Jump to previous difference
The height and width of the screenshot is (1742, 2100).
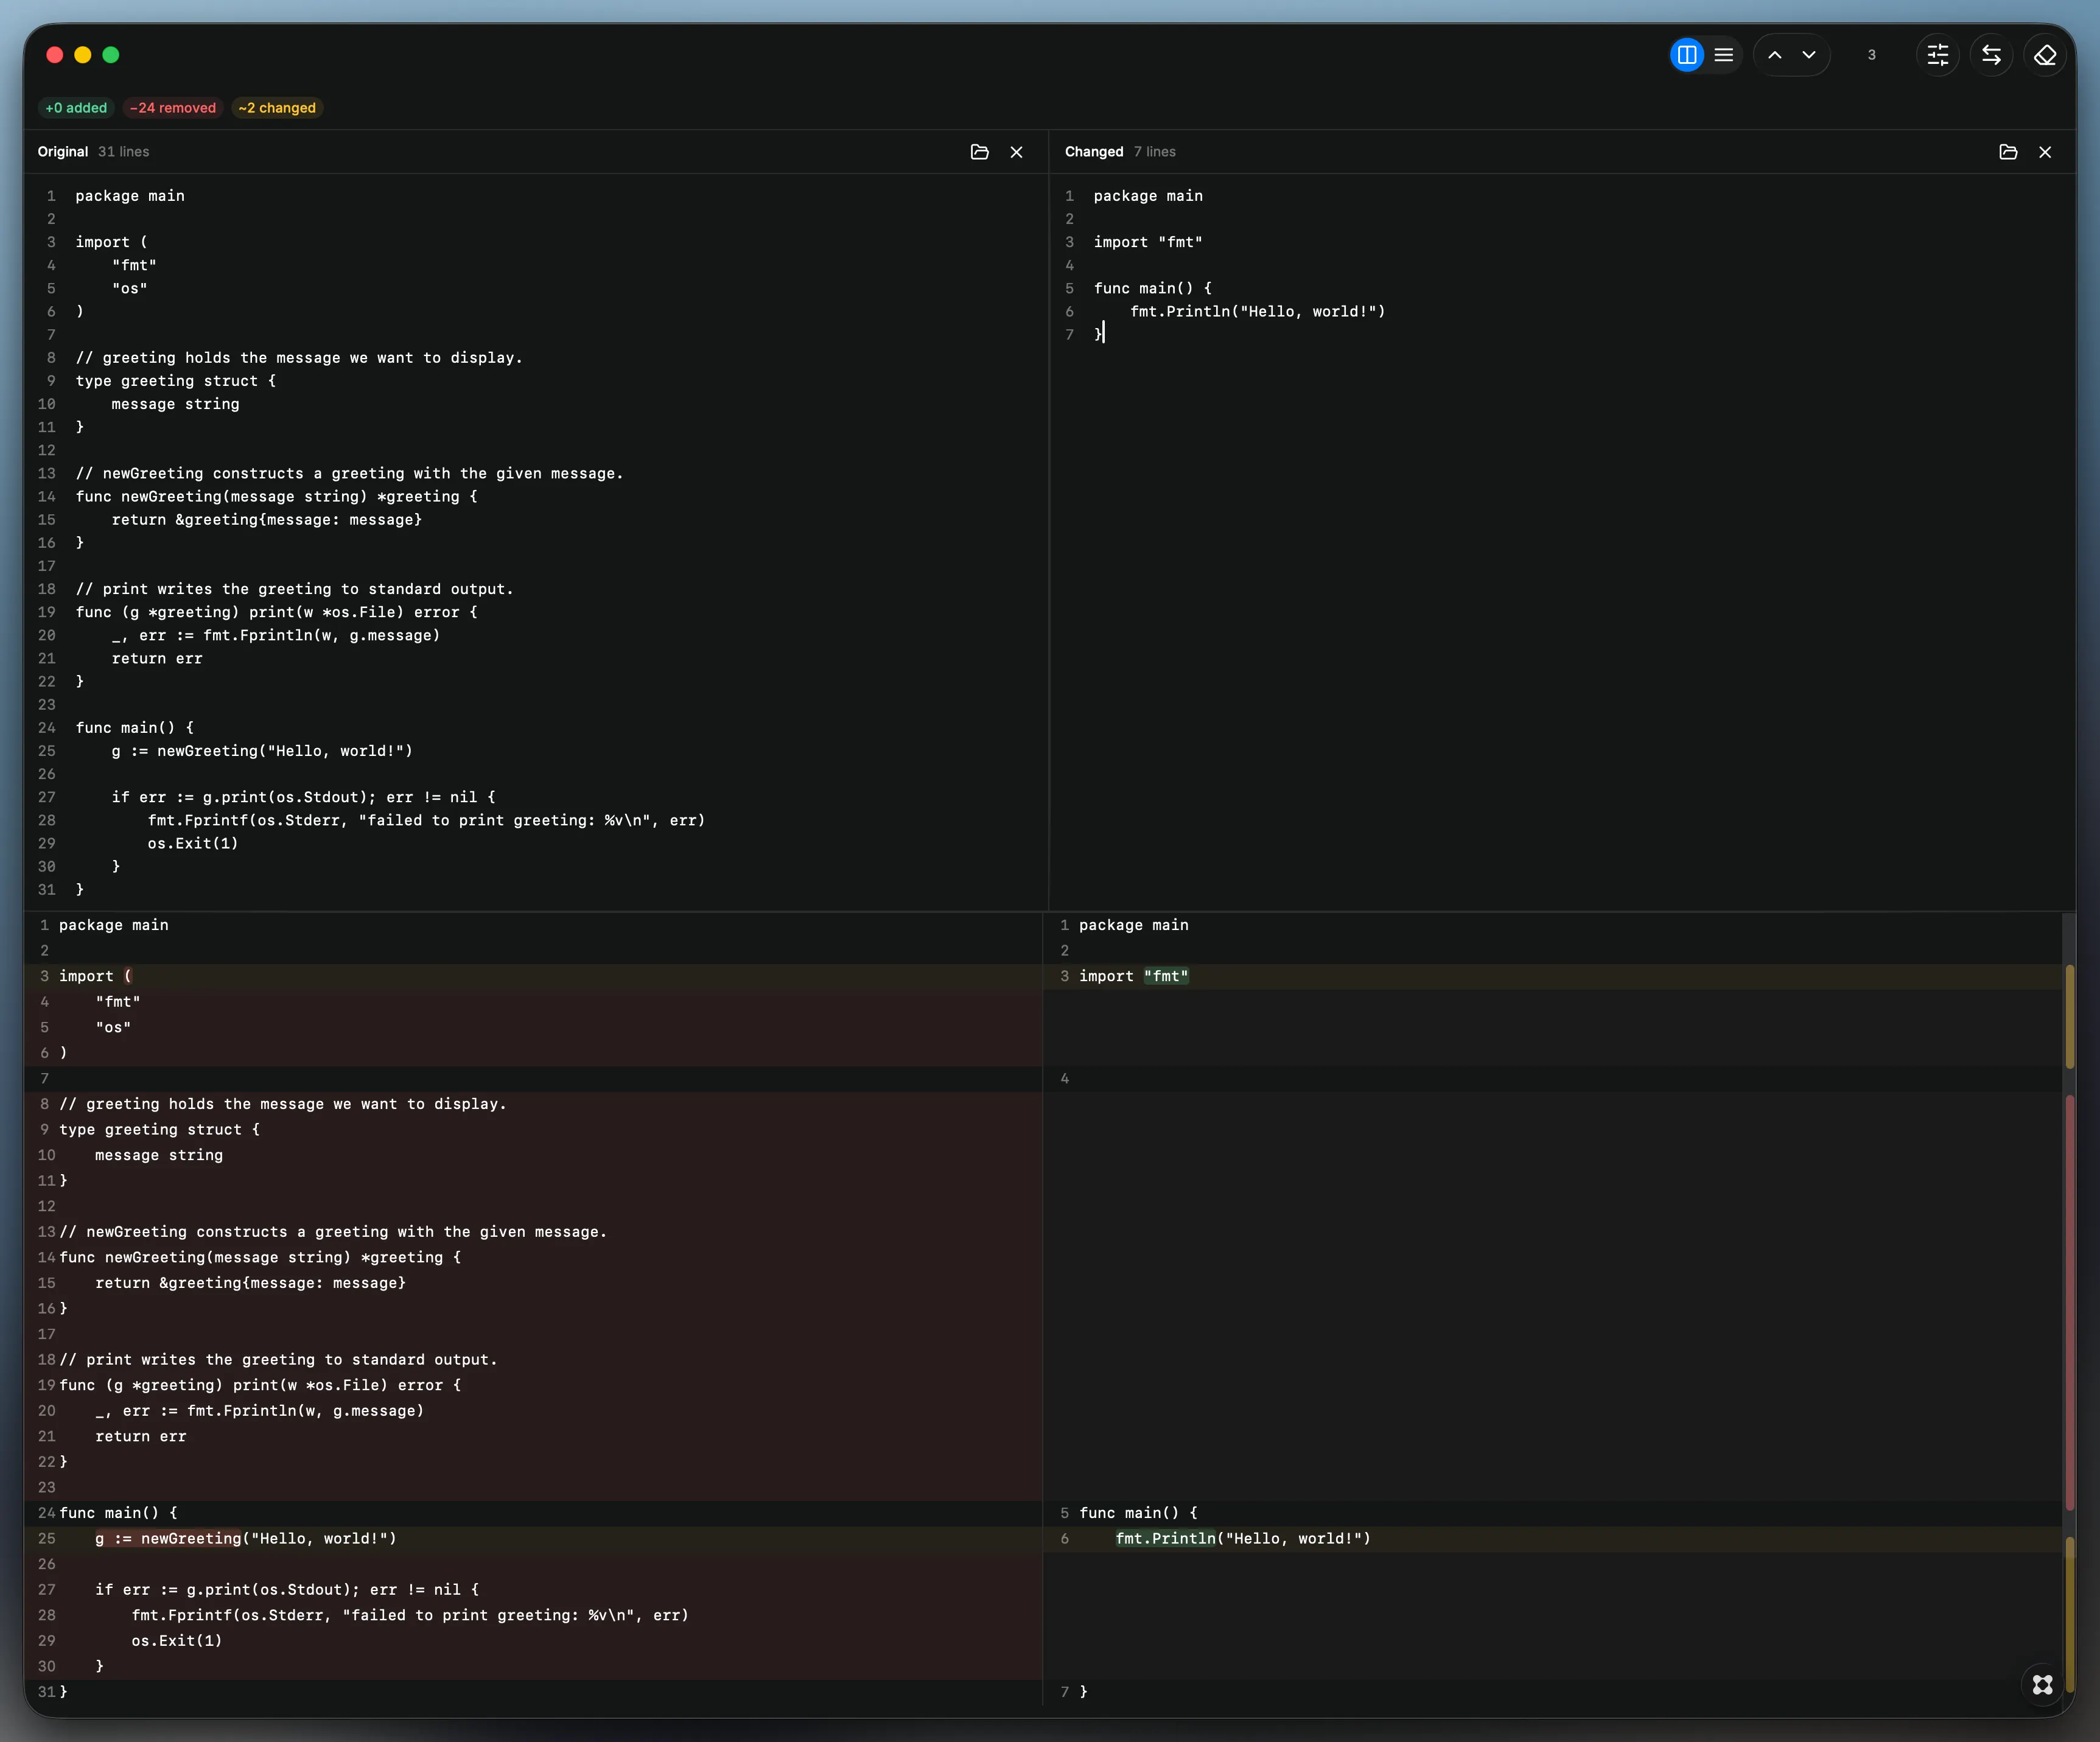click(x=1775, y=55)
